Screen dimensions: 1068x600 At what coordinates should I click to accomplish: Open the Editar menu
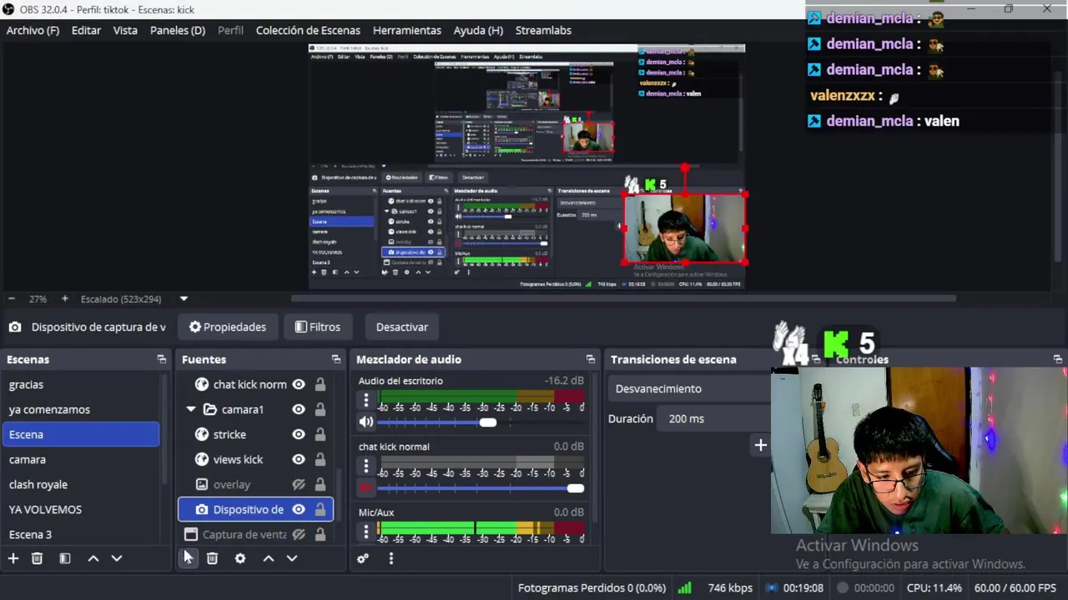pos(86,30)
